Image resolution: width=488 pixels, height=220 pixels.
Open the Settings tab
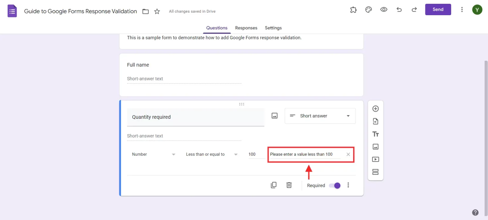pyautogui.click(x=273, y=28)
